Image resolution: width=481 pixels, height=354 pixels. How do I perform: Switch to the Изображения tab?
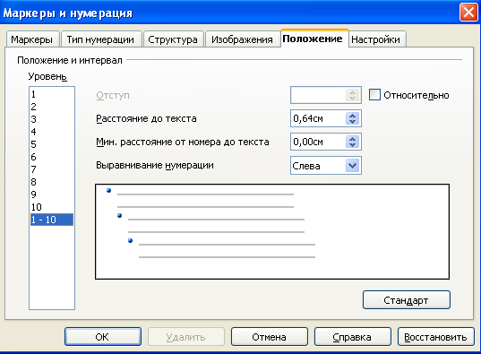(x=243, y=39)
